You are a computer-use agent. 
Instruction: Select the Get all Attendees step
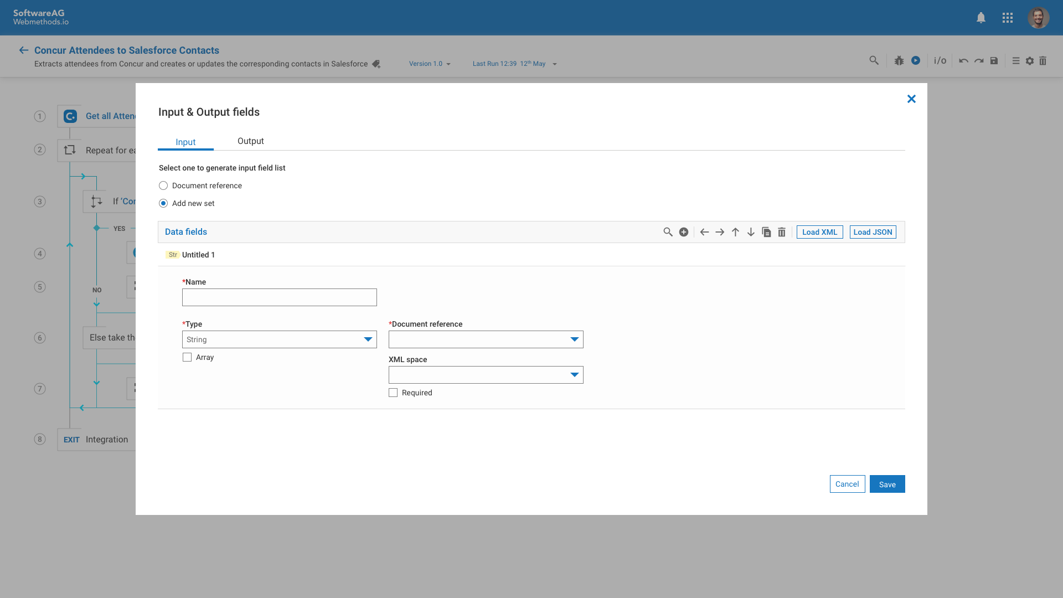(97, 116)
